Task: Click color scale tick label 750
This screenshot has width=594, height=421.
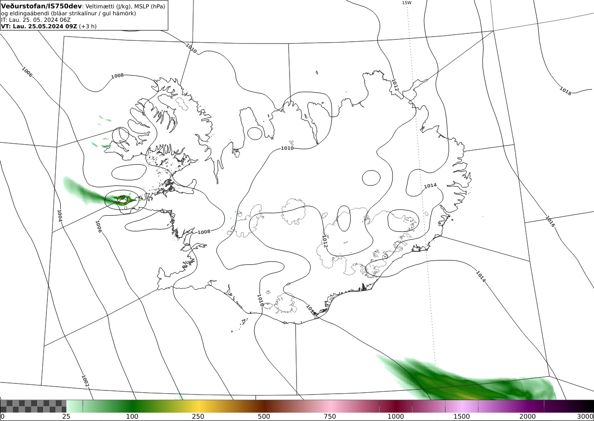Action: coord(330,416)
